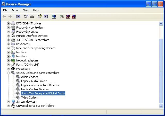This screenshot has height=116, width=165.
Task: Toggle the show/hide console tree icon
Action: [x=18, y=16]
